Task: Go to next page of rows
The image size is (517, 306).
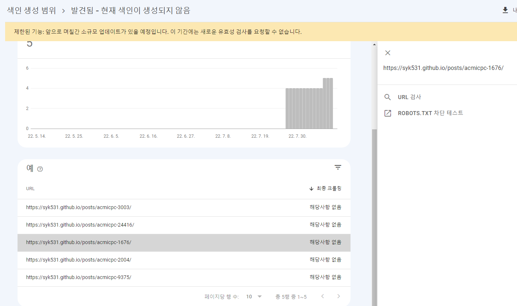Action: 338,296
